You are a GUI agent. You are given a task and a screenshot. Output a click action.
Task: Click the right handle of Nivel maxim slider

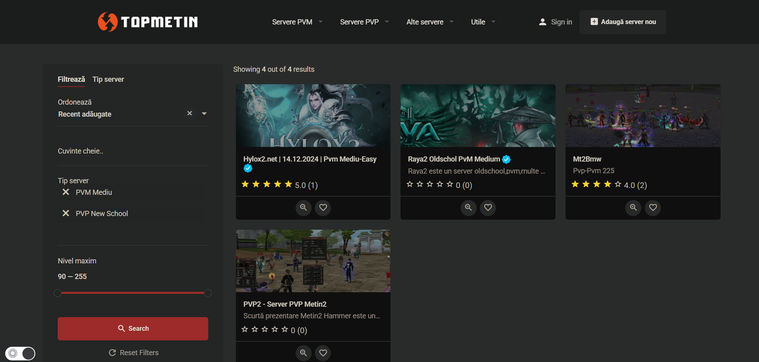tap(208, 293)
